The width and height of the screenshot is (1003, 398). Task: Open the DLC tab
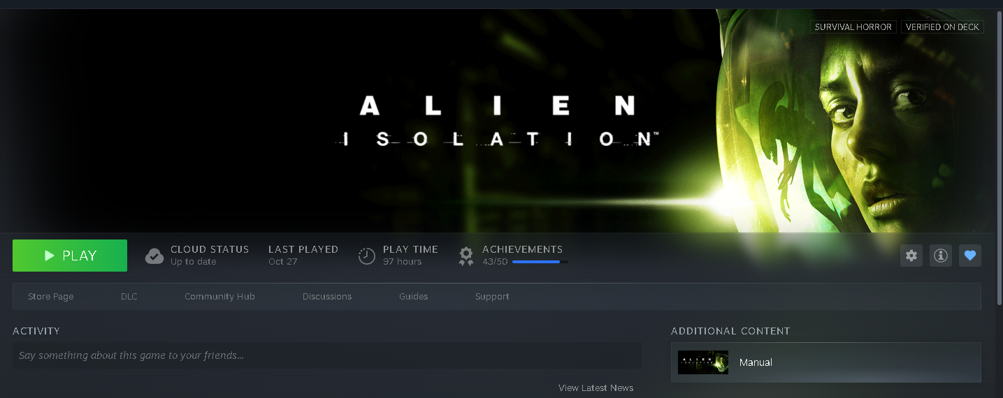(129, 297)
